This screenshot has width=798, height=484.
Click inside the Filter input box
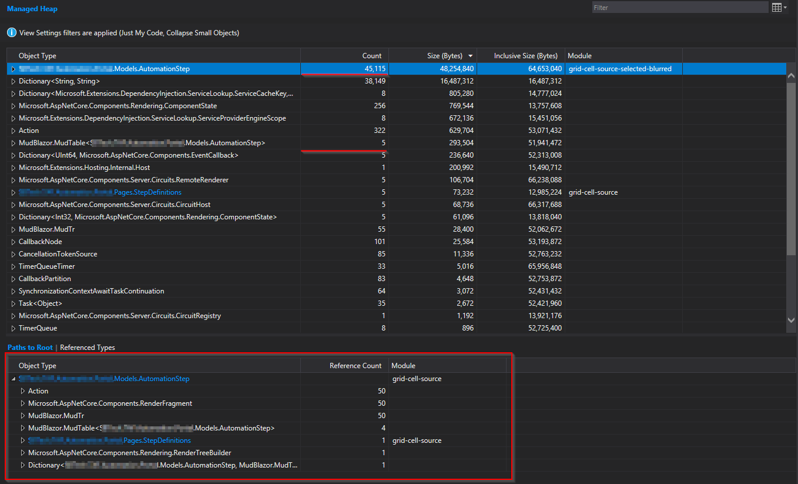pos(679,7)
